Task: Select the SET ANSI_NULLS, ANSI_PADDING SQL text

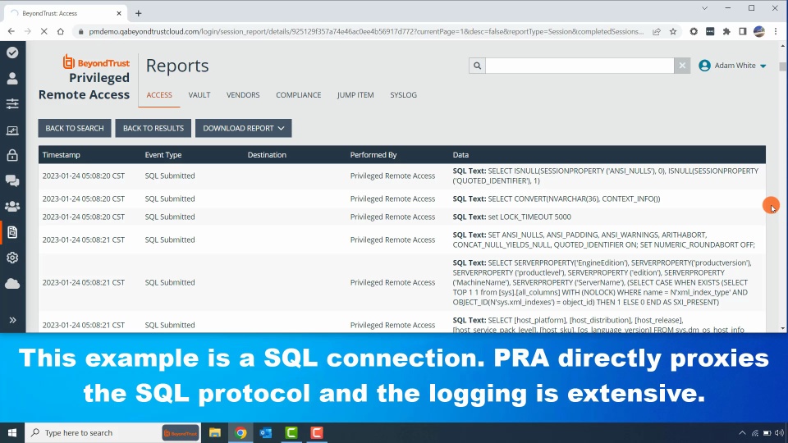Action: [603, 240]
